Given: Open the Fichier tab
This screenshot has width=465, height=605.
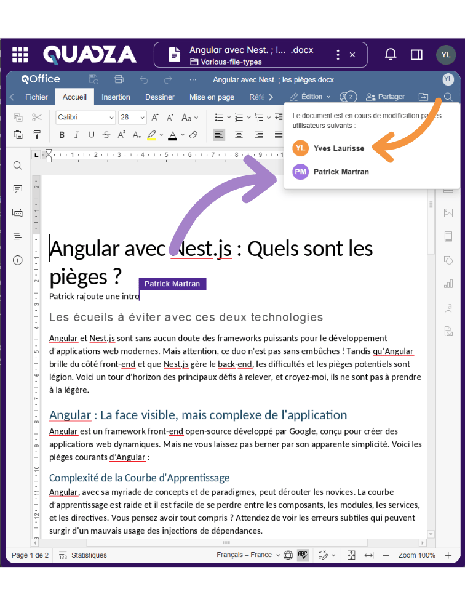Looking at the screenshot, I should click(x=37, y=97).
